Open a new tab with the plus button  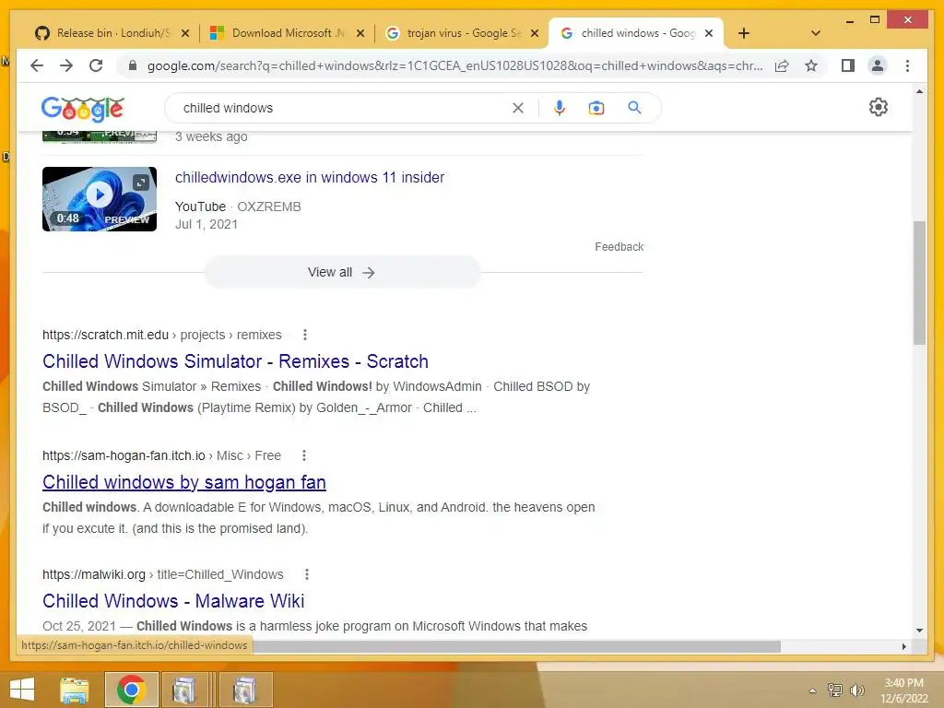tap(744, 33)
